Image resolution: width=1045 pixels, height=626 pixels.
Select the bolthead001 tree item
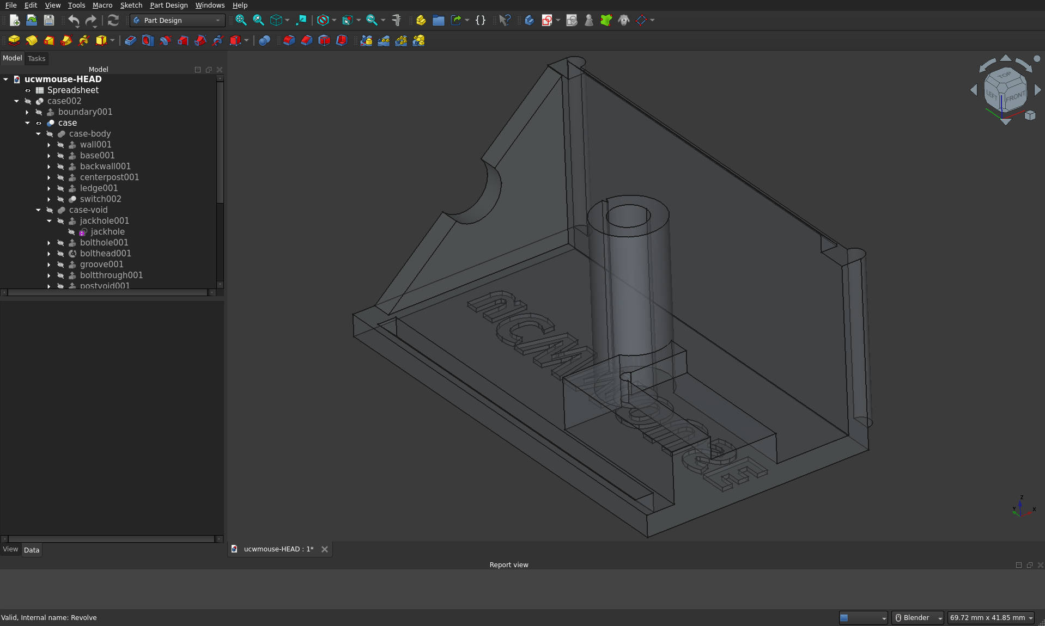coord(105,253)
